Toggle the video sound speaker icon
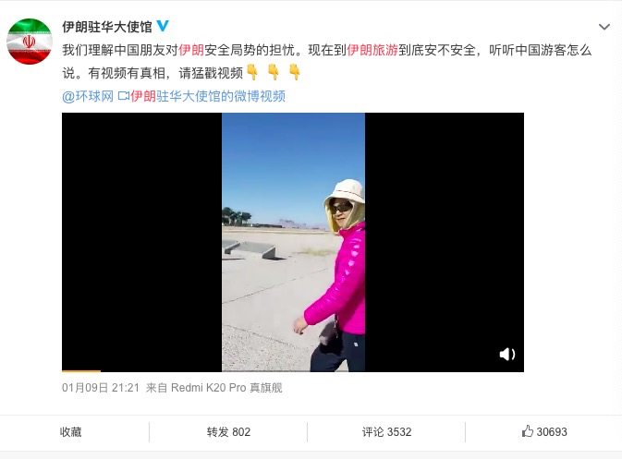622x459 pixels. (507, 354)
